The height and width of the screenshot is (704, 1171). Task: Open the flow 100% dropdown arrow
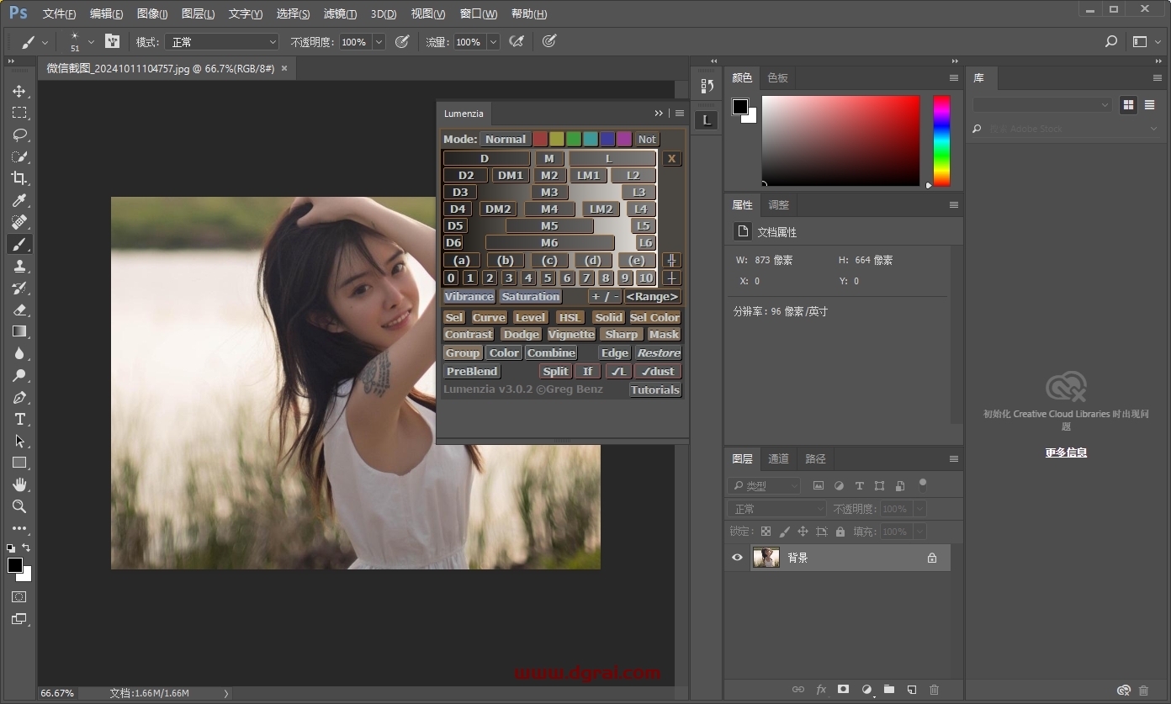point(493,42)
